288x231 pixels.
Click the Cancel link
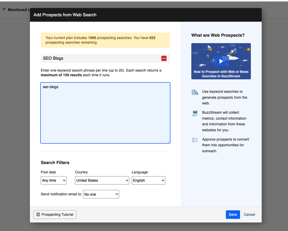(x=249, y=214)
